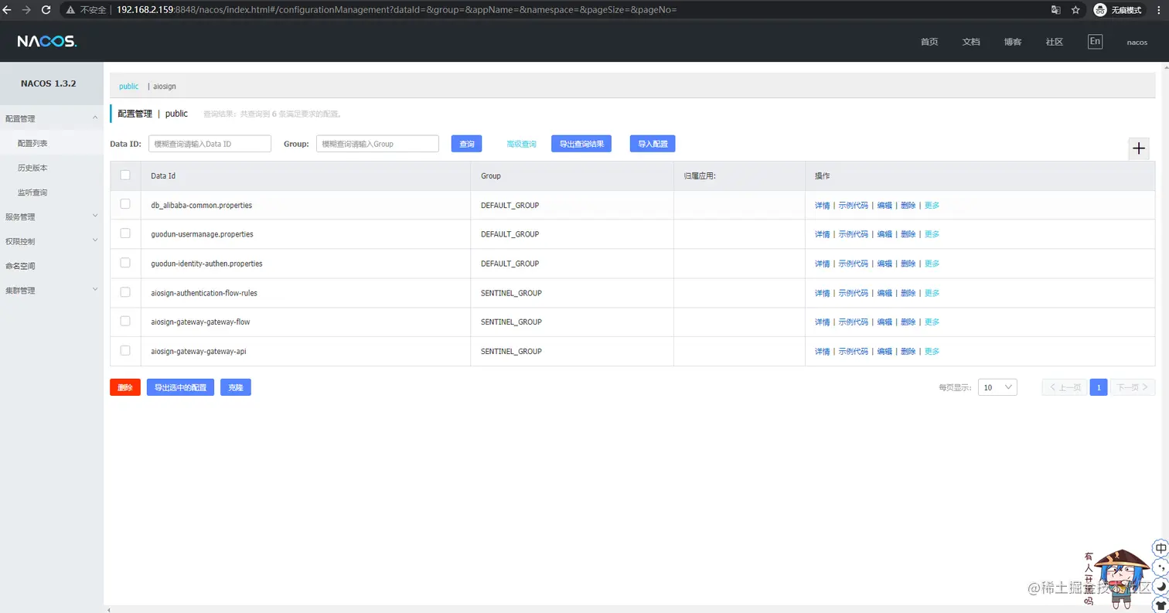Check the guodun-identity-authen.properties row checkbox

tap(125, 263)
